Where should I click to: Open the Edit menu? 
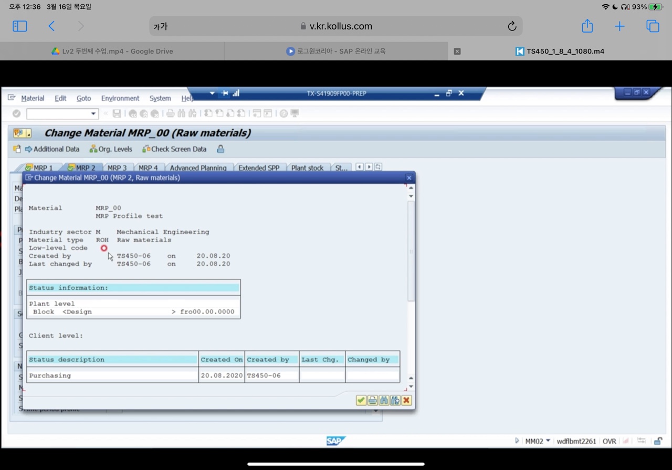tap(60, 98)
